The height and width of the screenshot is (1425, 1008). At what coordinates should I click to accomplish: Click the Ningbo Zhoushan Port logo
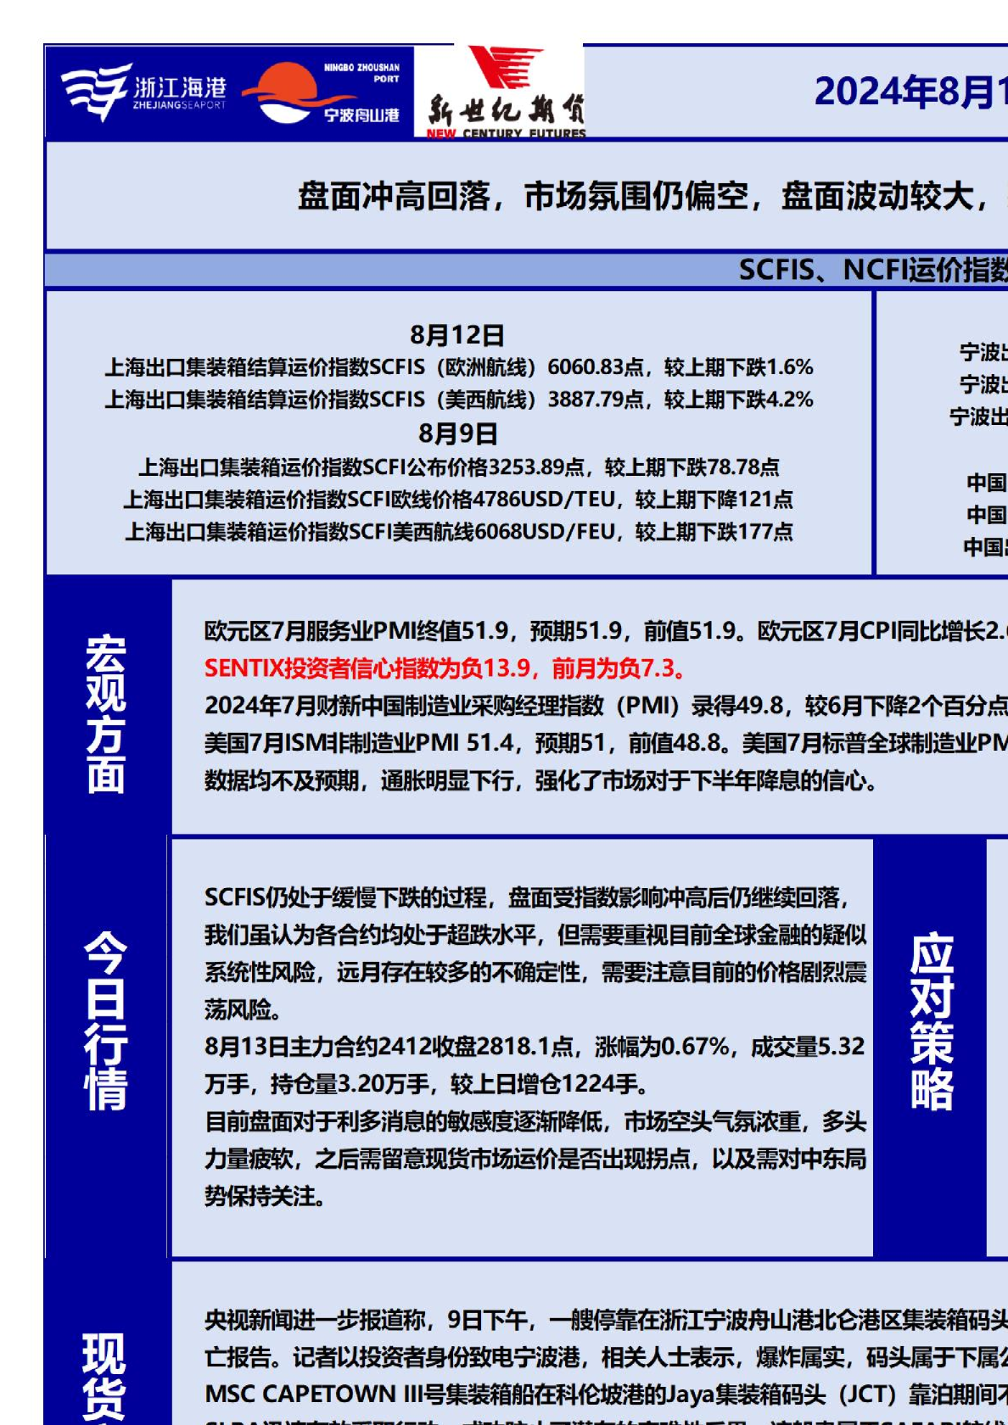point(322,92)
